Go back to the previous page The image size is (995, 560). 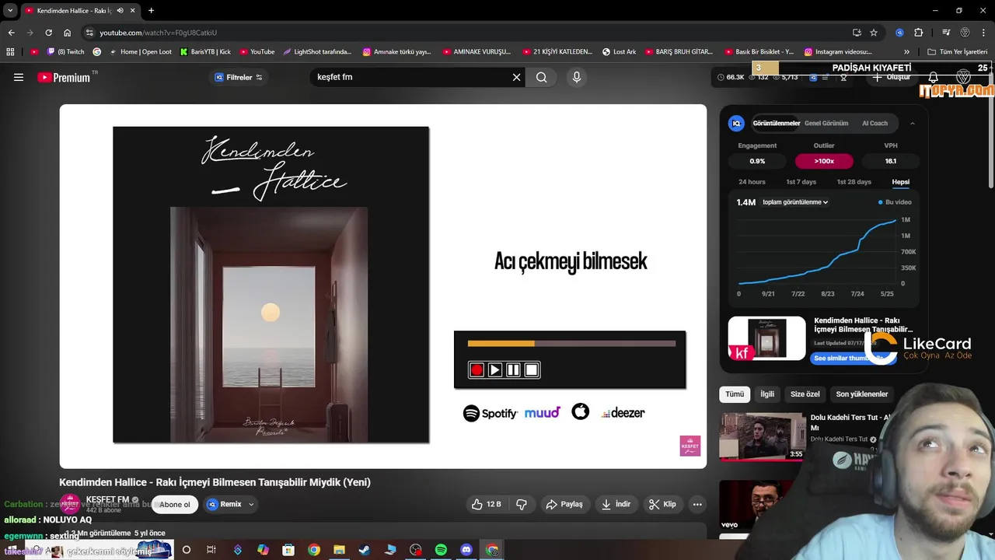point(11,33)
